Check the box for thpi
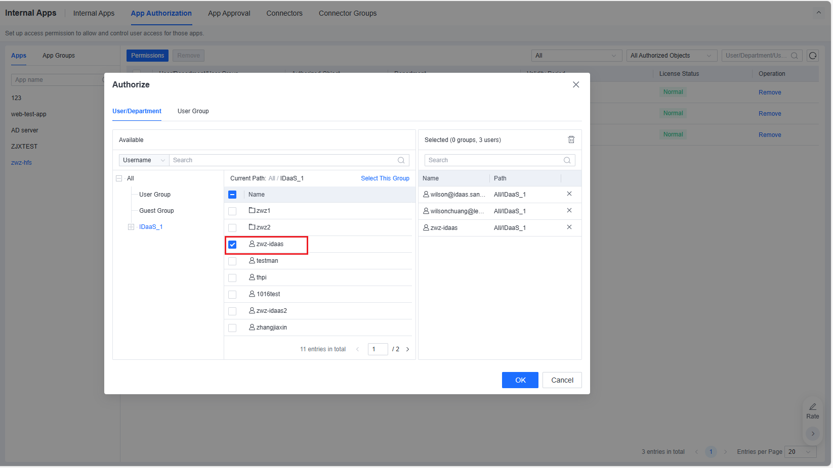This screenshot has height=468, width=833. tap(232, 278)
